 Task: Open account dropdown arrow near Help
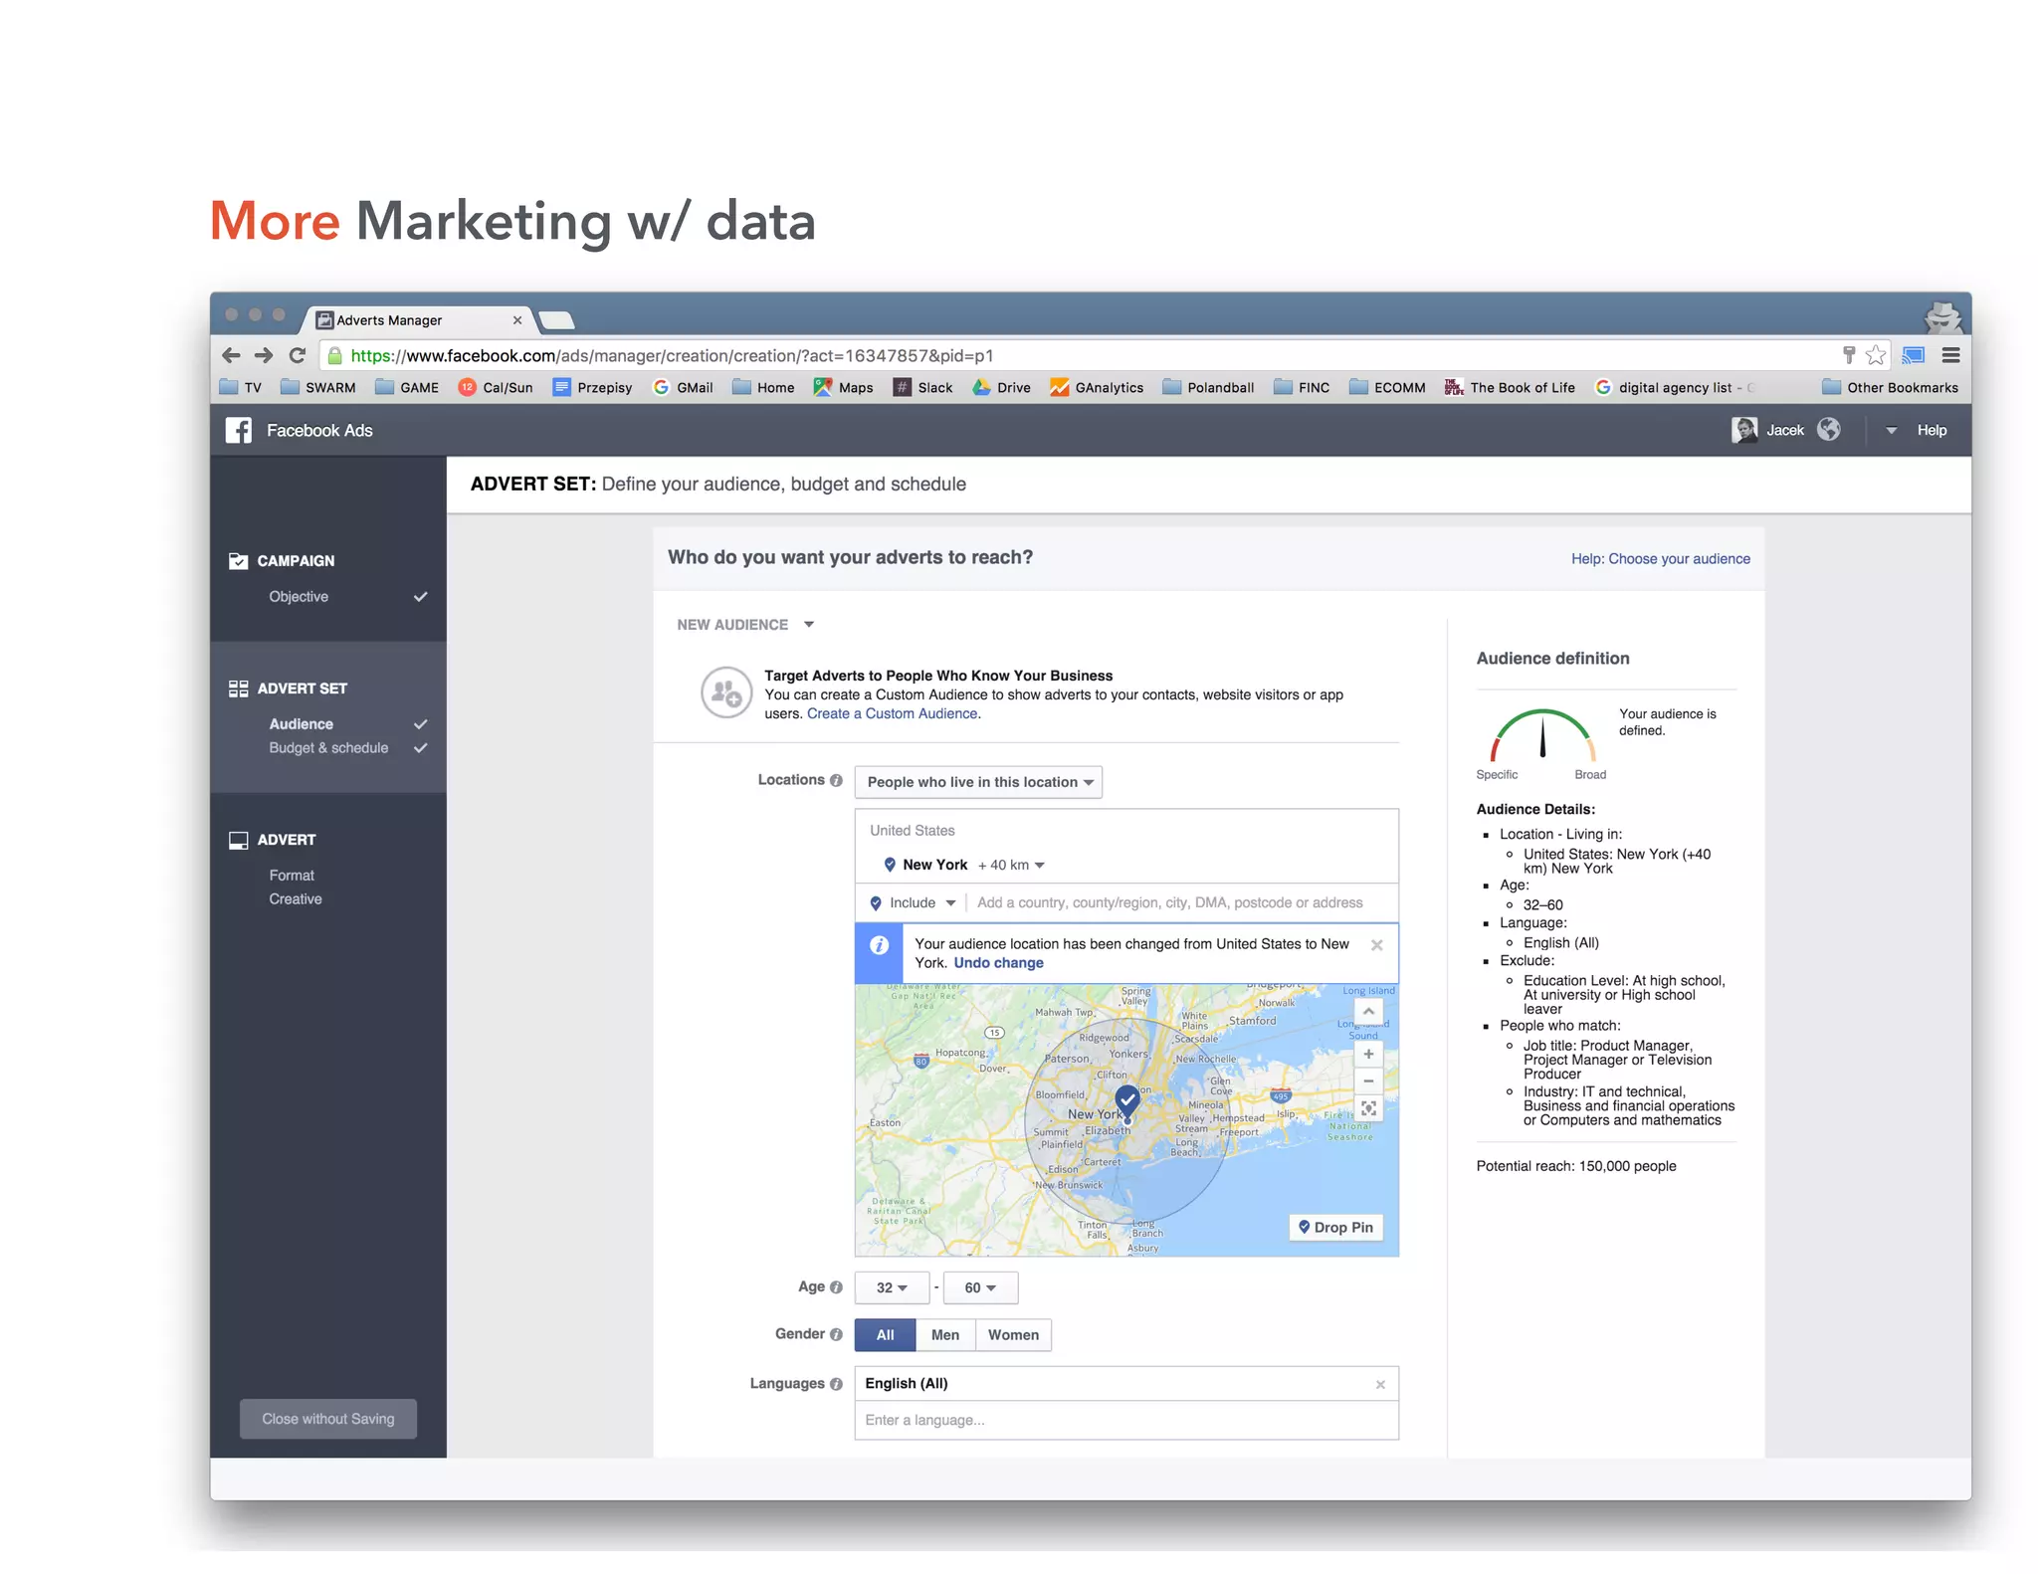[x=1891, y=431]
